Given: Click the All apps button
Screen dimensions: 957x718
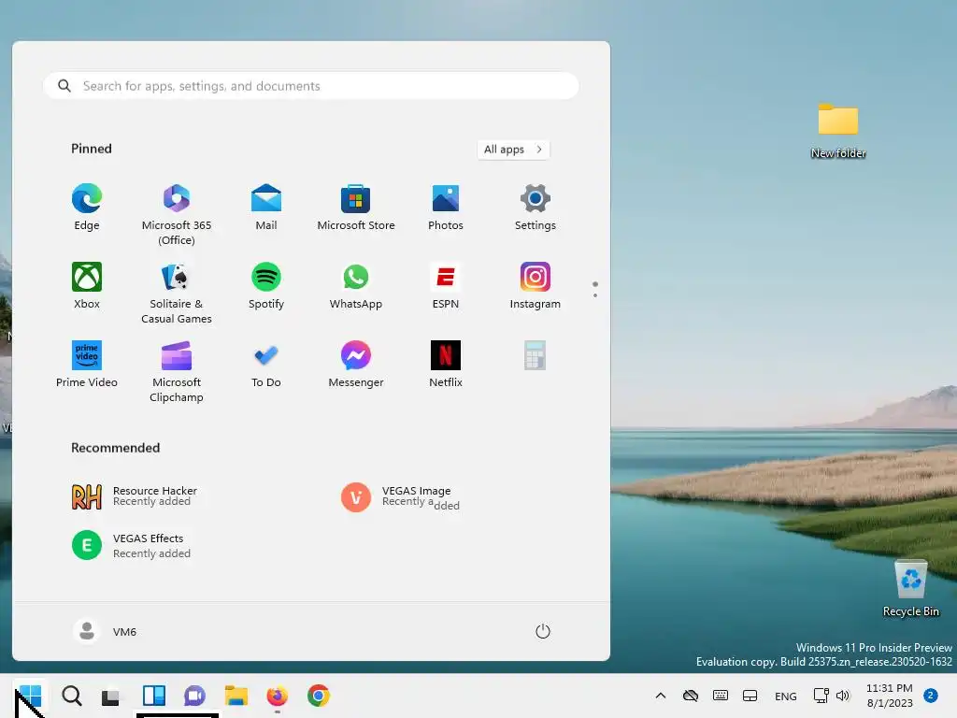Looking at the screenshot, I should pyautogui.click(x=513, y=150).
